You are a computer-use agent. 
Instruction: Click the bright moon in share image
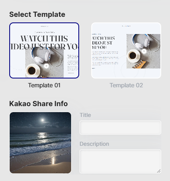[x=43, y=120]
